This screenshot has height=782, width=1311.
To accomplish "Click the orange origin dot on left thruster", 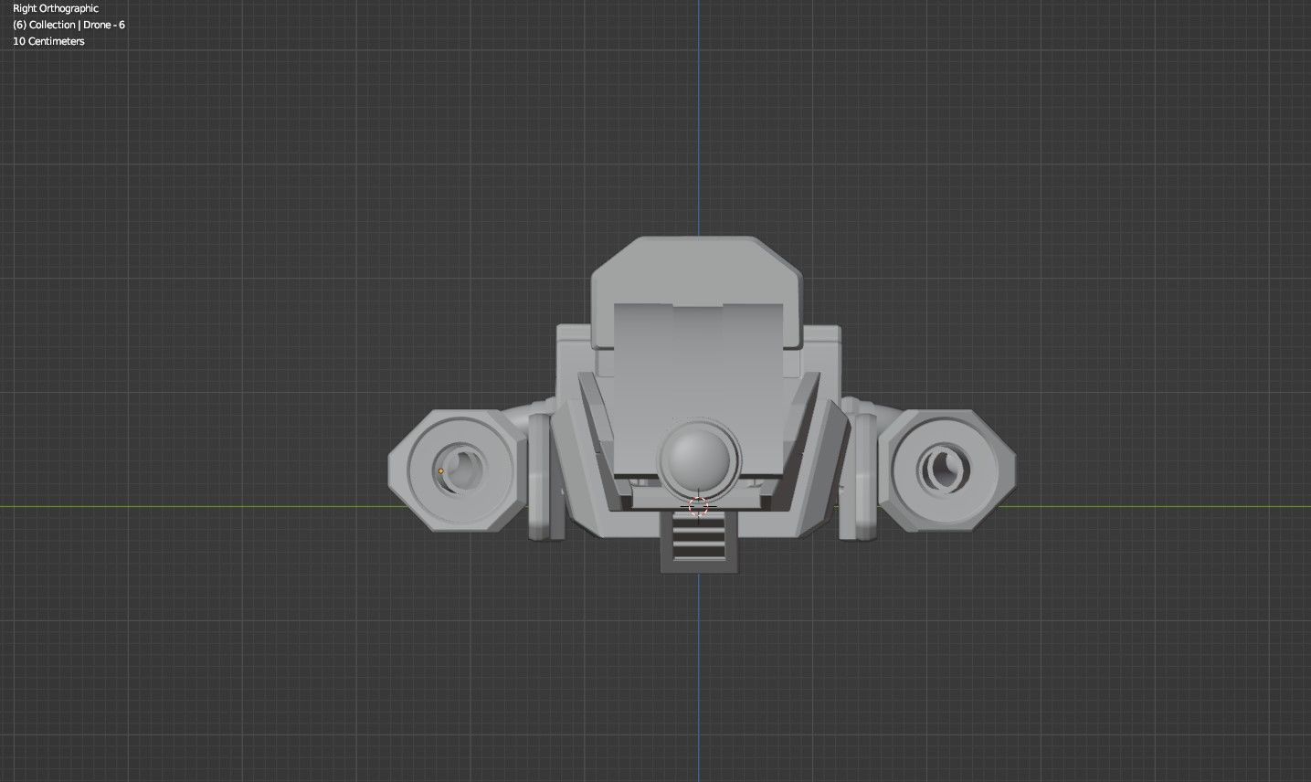I will [440, 471].
